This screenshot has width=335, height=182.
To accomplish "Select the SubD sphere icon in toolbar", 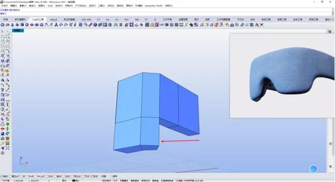I will click(x=27, y=25).
